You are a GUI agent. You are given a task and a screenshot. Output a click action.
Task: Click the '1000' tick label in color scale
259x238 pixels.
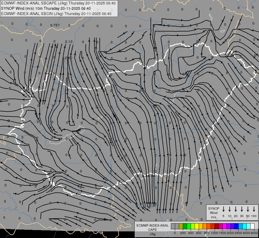pos(215,233)
